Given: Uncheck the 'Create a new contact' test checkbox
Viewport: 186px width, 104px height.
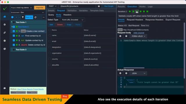Looking at the screenshot, I should pyautogui.click(x=14, y=31).
